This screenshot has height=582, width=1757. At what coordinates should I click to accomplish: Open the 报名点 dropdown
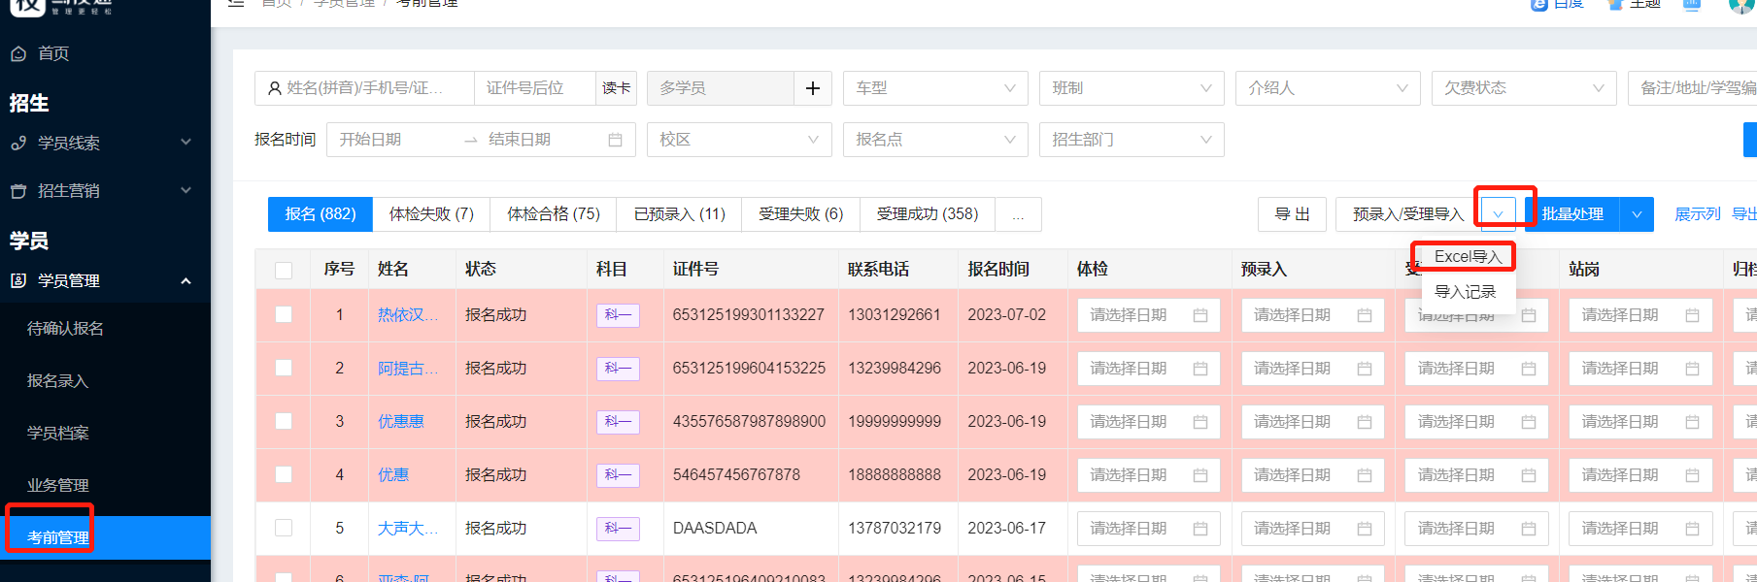point(935,140)
